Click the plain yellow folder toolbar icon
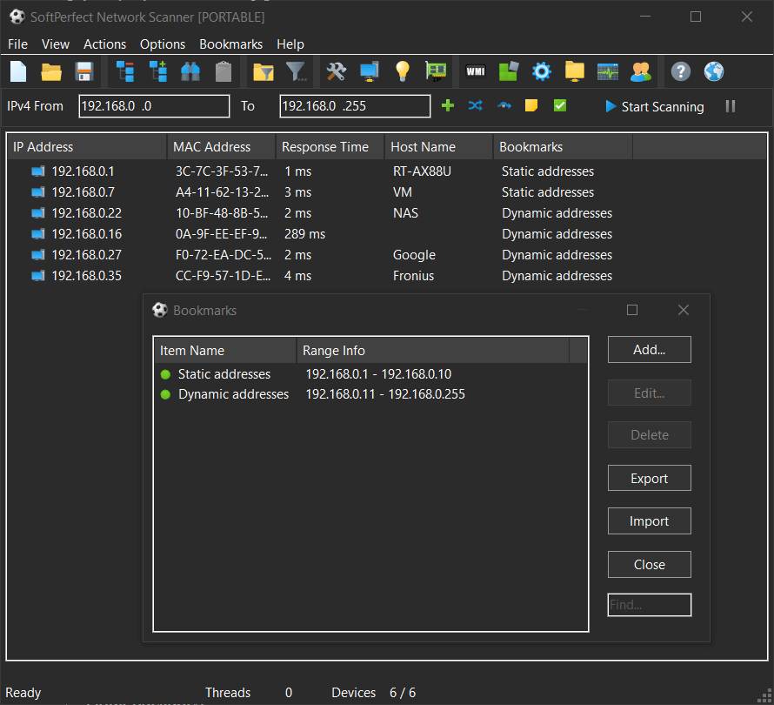The width and height of the screenshot is (774, 705). pos(575,71)
